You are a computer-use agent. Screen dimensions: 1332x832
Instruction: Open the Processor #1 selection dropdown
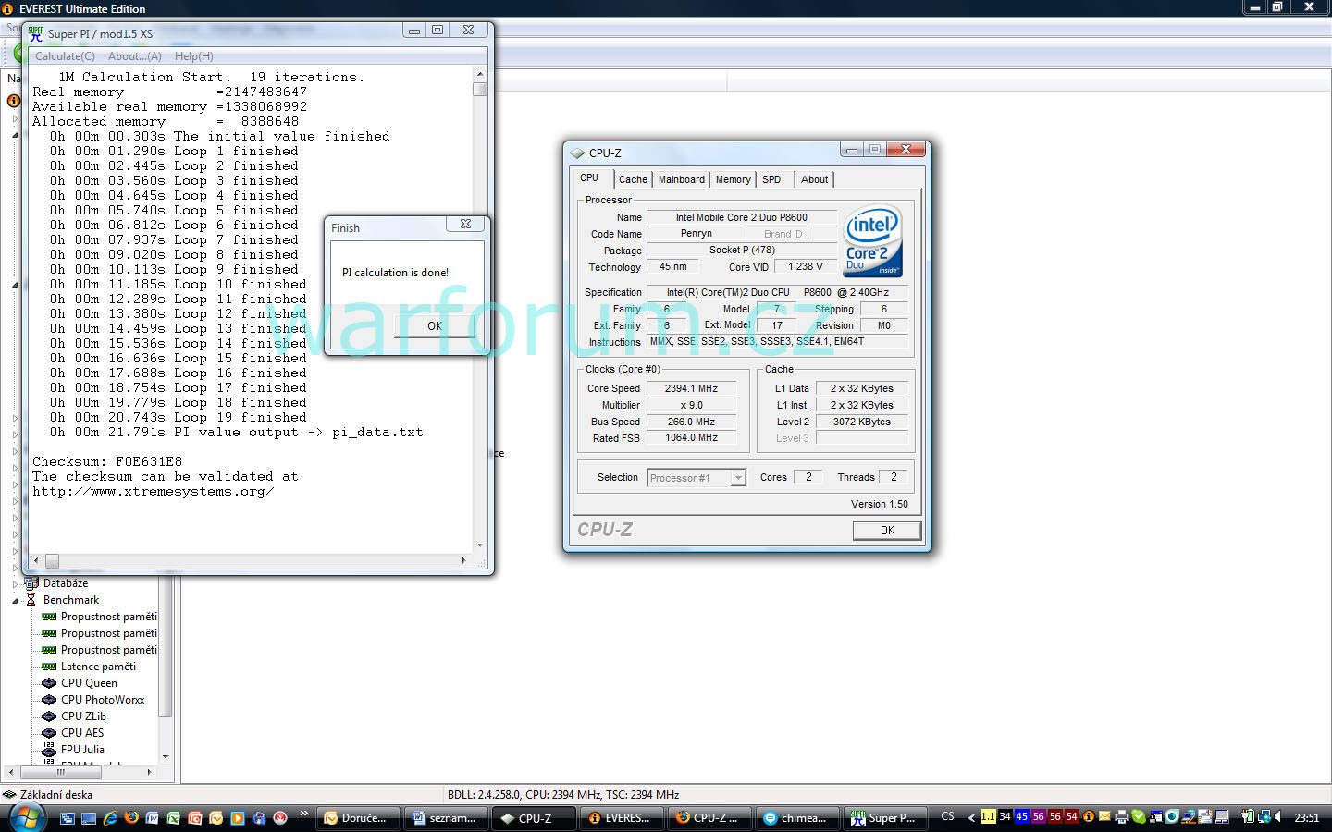[x=738, y=478]
